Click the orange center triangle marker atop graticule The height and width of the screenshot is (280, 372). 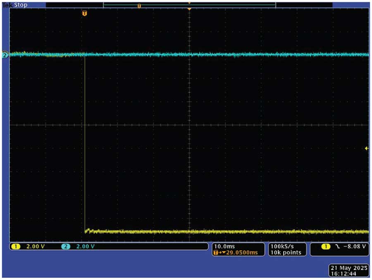pos(189,9)
